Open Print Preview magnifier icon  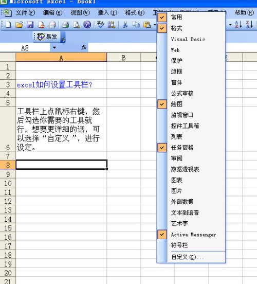point(76,25)
